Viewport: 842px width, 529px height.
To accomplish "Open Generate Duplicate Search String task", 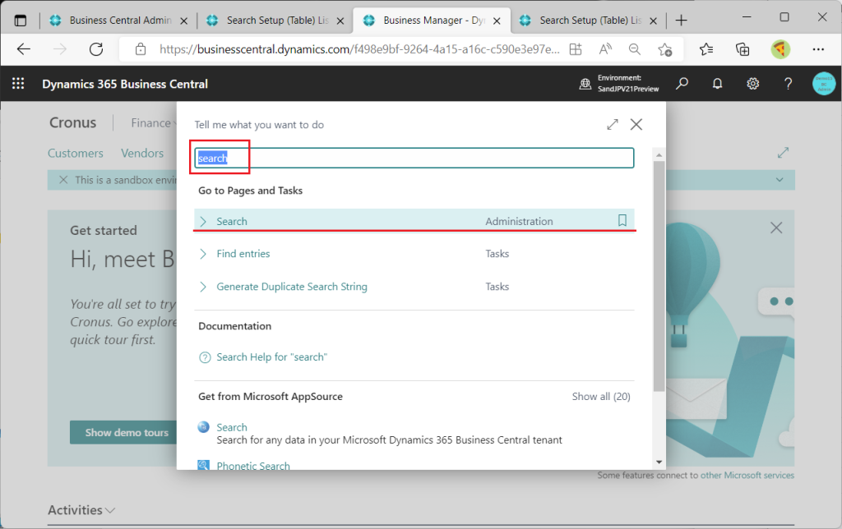I will coord(292,287).
